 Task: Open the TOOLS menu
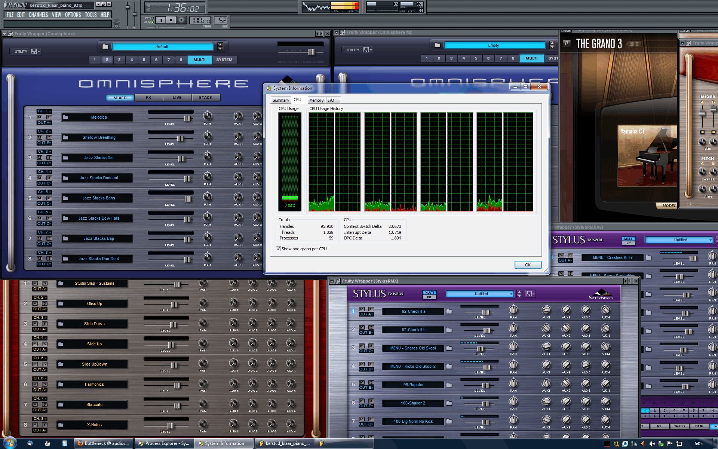[x=90, y=15]
